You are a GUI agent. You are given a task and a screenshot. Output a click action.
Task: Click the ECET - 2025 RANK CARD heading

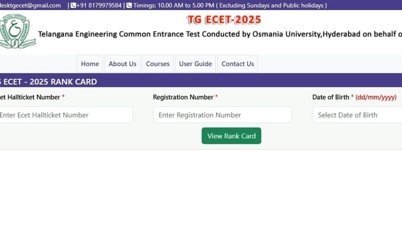click(48, 82)
